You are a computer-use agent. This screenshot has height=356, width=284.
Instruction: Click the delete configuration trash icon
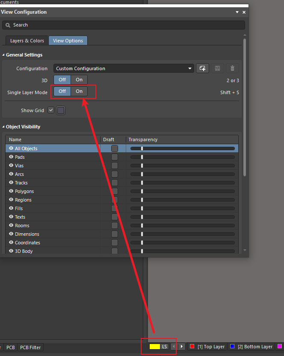[232, 68]
